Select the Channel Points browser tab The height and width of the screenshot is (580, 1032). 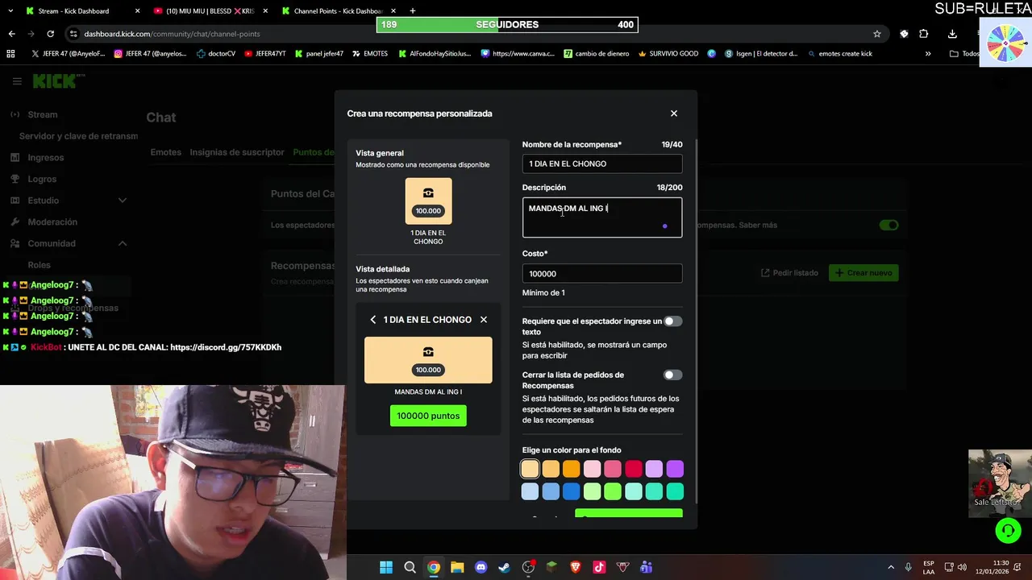pos(339,11)
